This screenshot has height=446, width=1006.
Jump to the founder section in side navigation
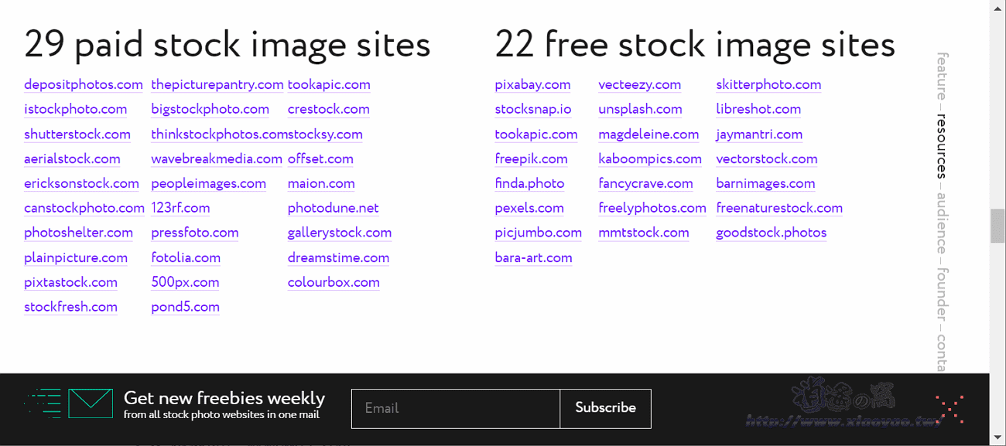click(x=942, y=294)
